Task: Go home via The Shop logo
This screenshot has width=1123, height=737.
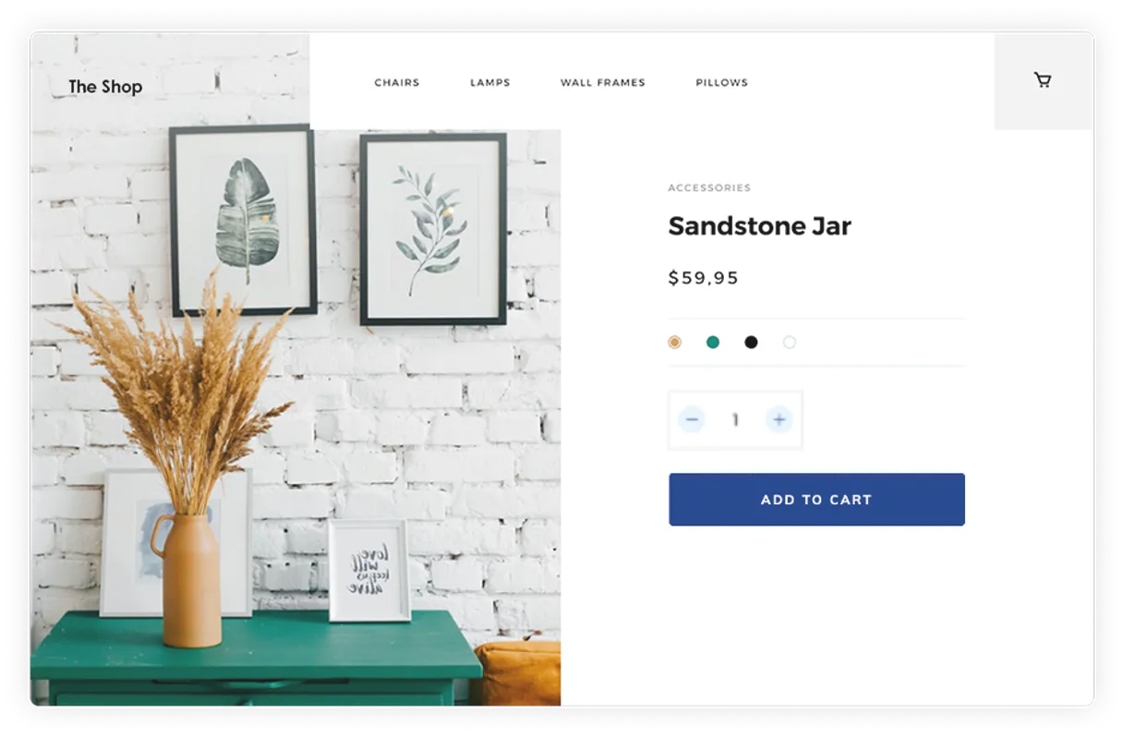Action: tap(105, 87)
